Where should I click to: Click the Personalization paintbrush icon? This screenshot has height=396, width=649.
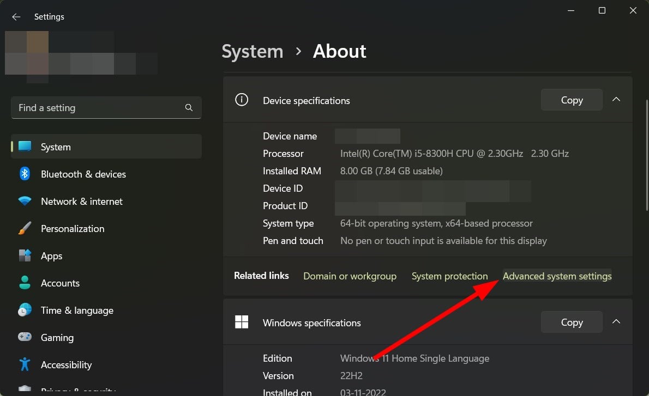tap(25, 228)
